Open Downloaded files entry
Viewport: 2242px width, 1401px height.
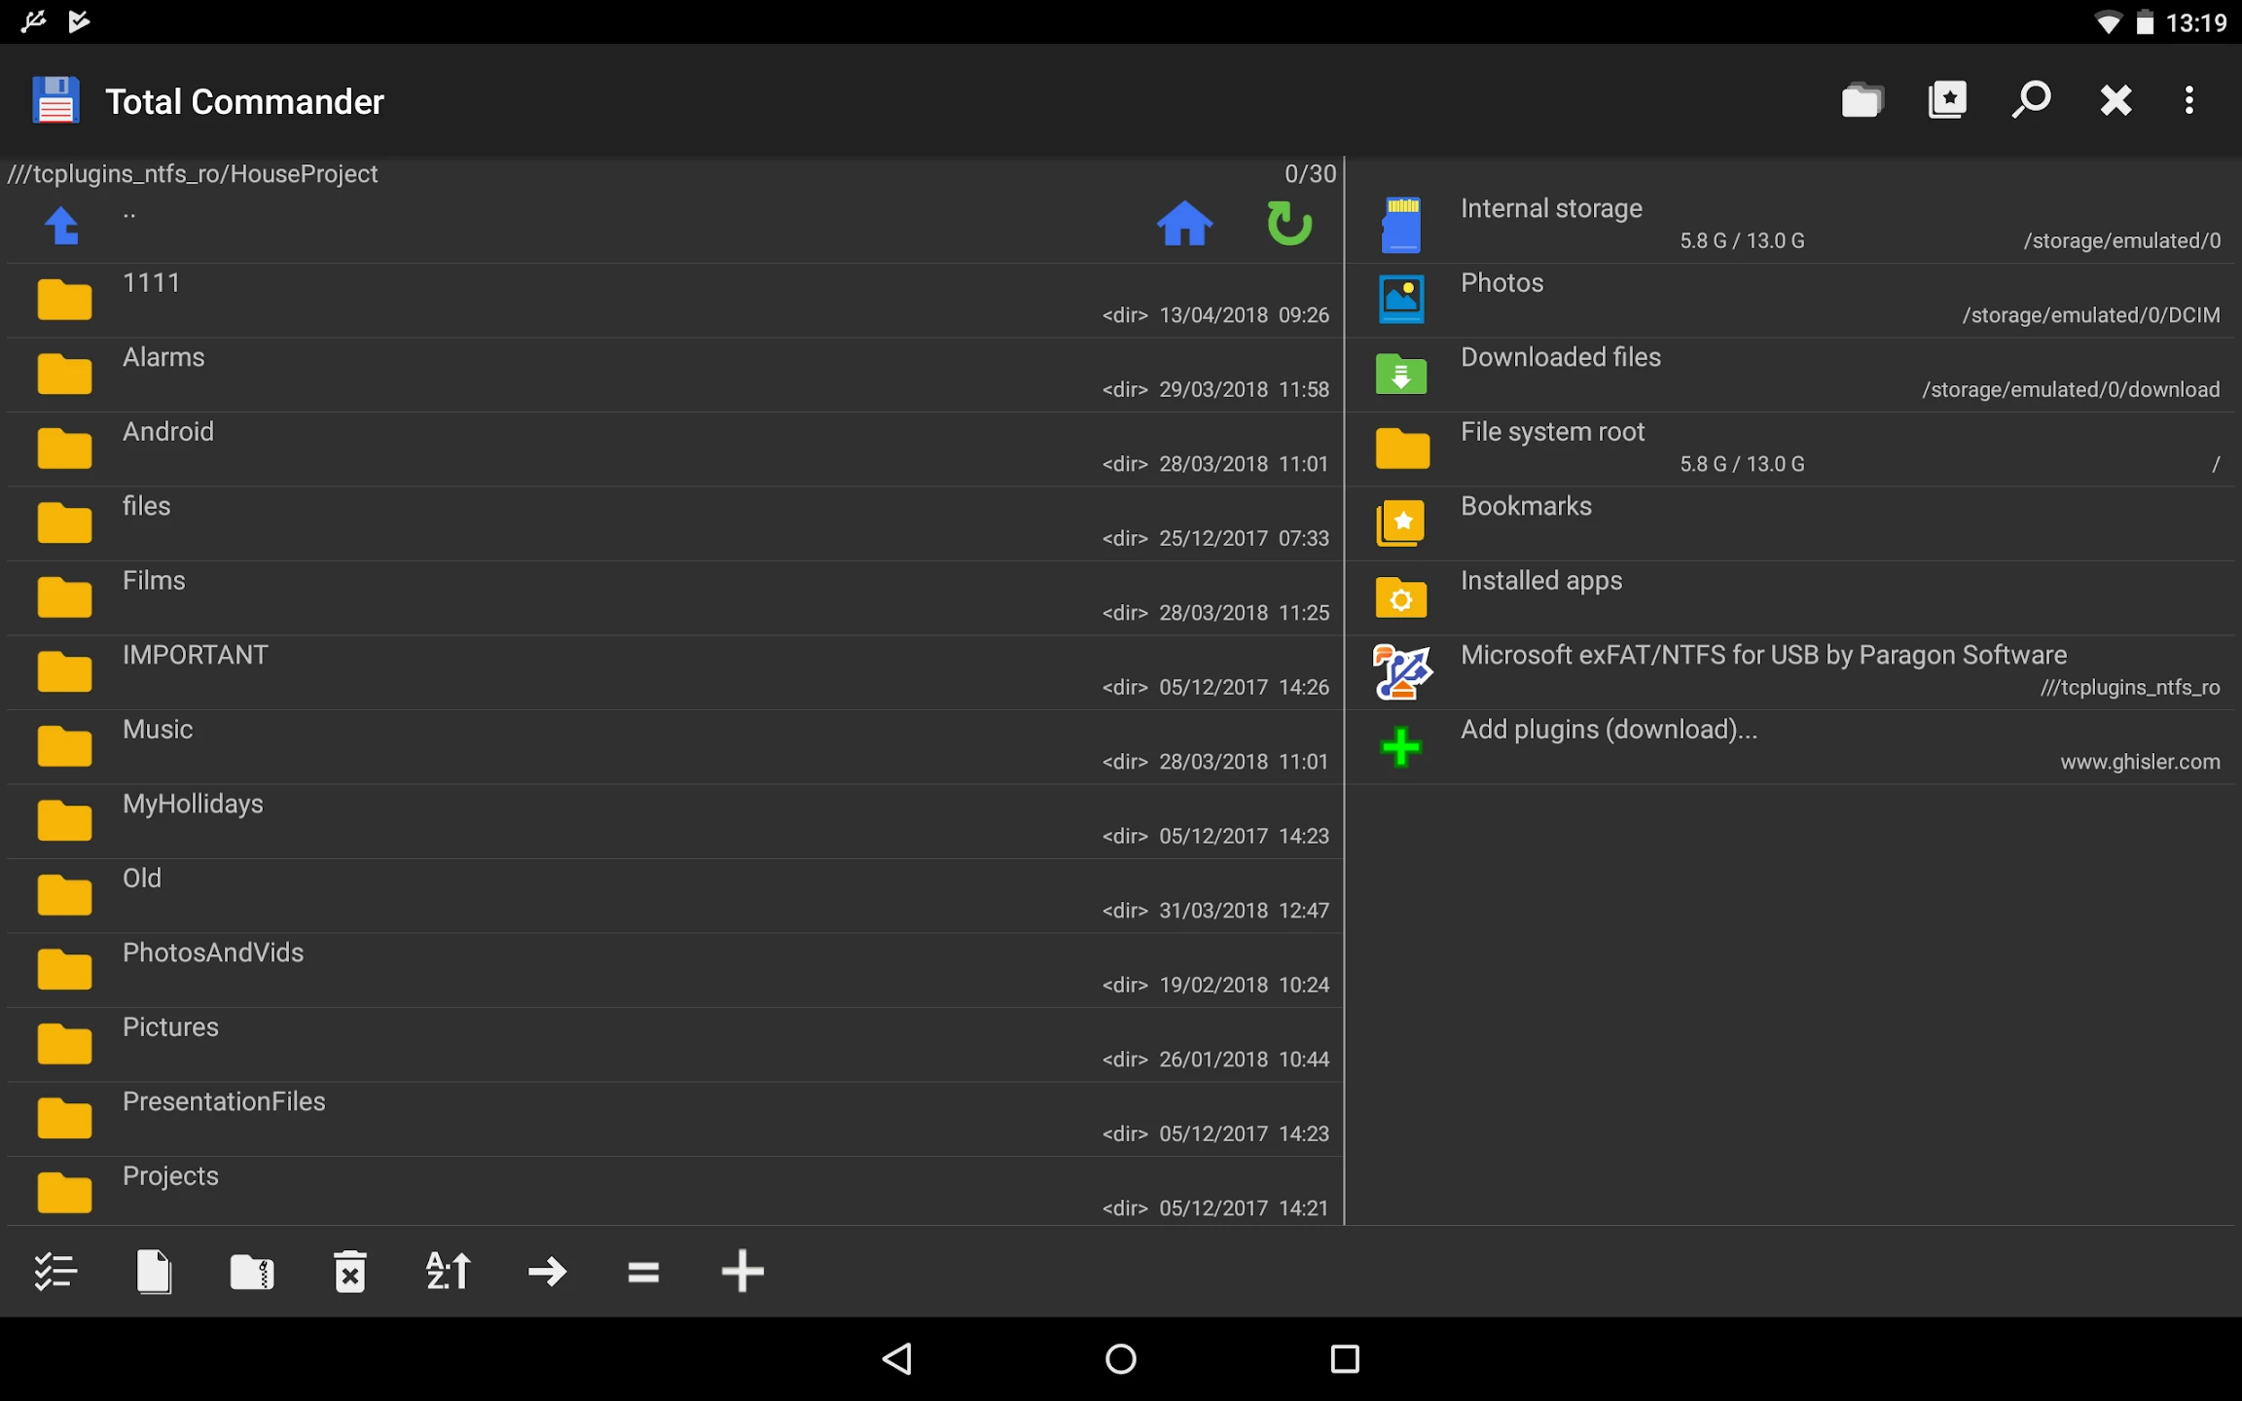click(x=1791, y=375)
